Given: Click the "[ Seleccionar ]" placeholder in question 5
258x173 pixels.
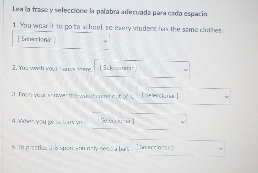Looking at the screenshot, I should pyautogui.click(x=155, y=147).
